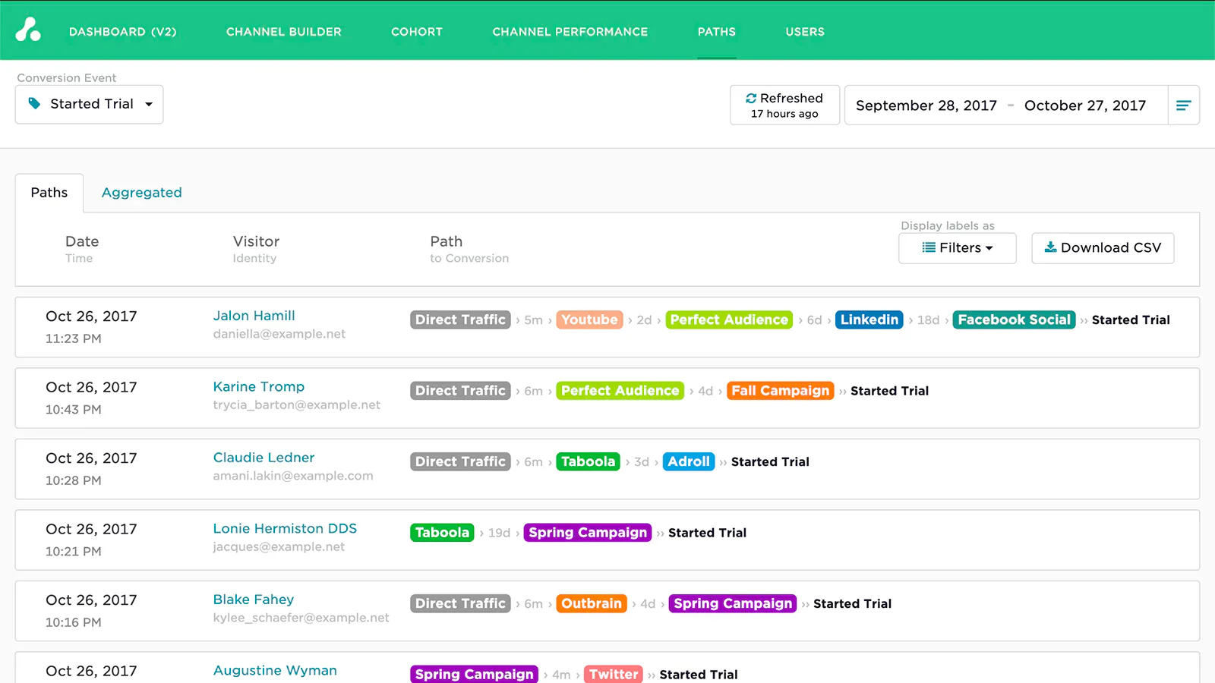The image size is (1215, 683).
Task: Click visitor Blake Fahey's name
Action: pos(253,599)
